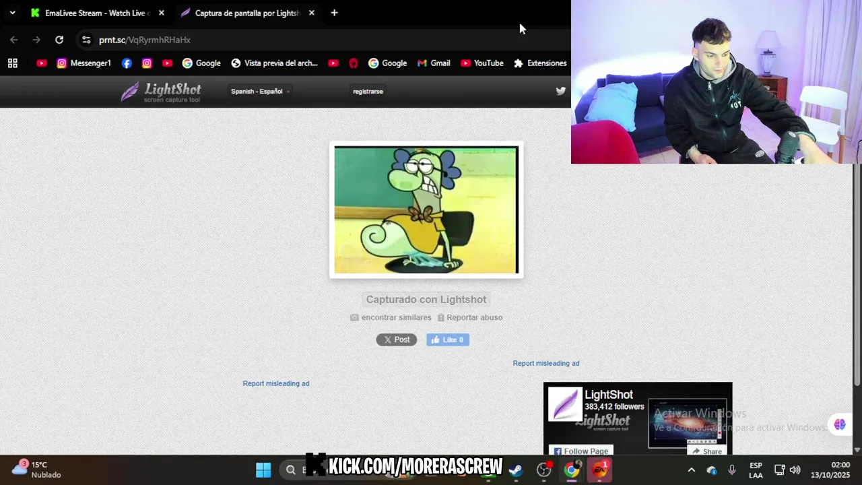Viewport: 862px width, 485px height.
Task: Expand the Spanish - Español language dropdown
Action: point(260,92)
